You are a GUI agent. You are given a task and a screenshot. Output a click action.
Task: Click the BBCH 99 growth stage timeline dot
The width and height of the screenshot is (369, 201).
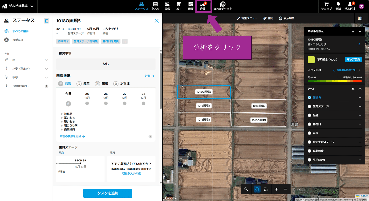pos(81,163)
